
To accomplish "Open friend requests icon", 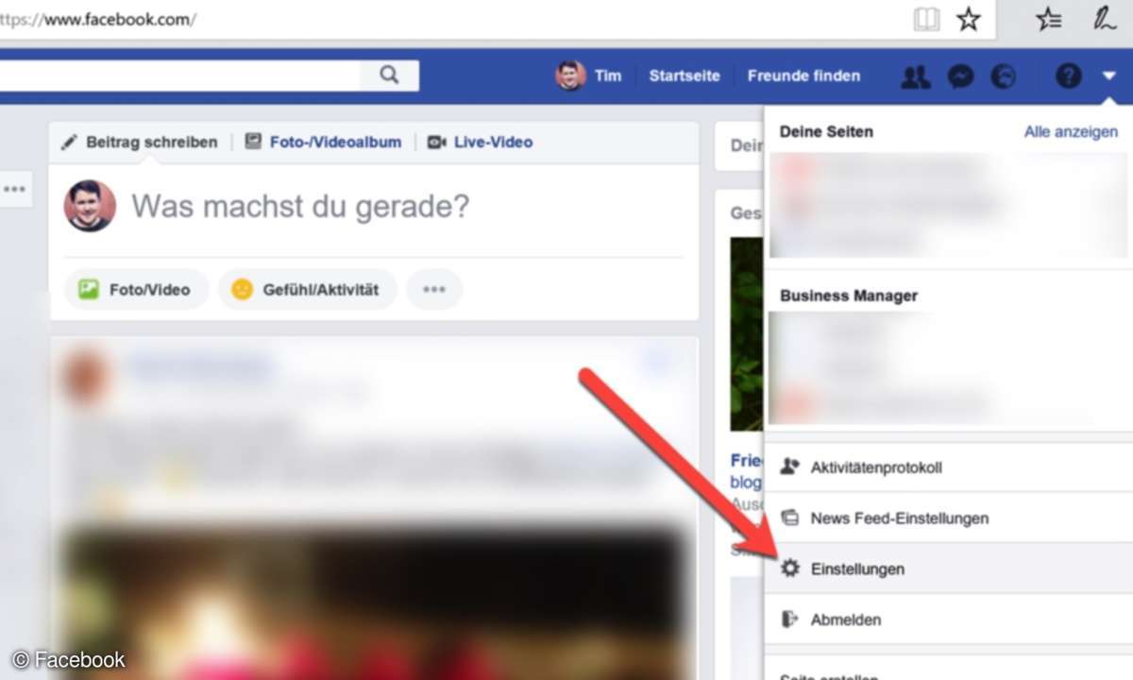I will point(915,76).
